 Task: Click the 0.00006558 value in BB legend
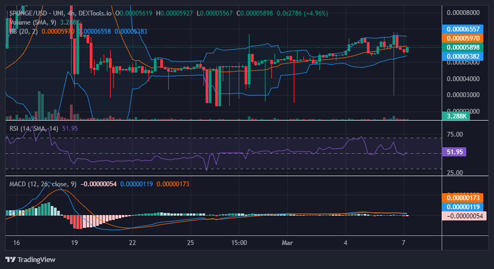click(95, 31)
